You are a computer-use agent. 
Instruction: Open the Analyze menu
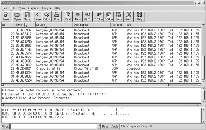tap(46, 8)
